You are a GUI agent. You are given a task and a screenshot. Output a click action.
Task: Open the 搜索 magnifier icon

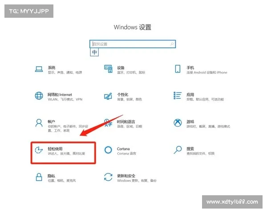click(178, 150)
